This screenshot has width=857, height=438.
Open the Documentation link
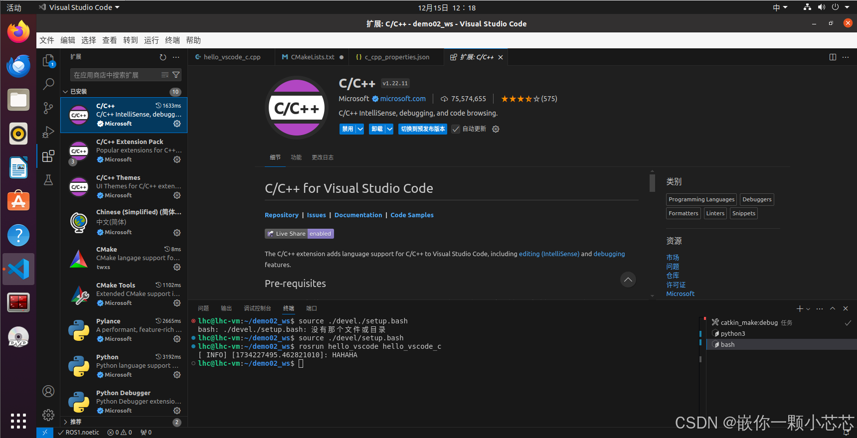click(358, 215)
